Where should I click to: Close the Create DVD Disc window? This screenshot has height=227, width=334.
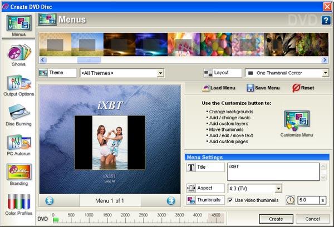coord(327,7)
